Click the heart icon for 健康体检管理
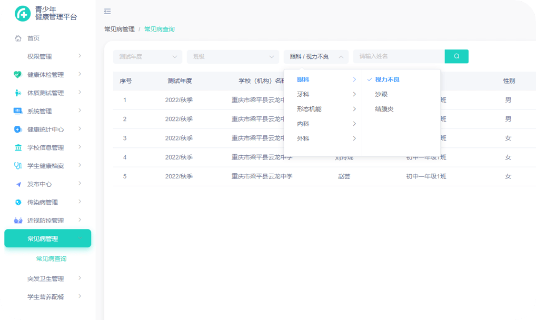Screen dimensions: 536x320 [18, 75]
